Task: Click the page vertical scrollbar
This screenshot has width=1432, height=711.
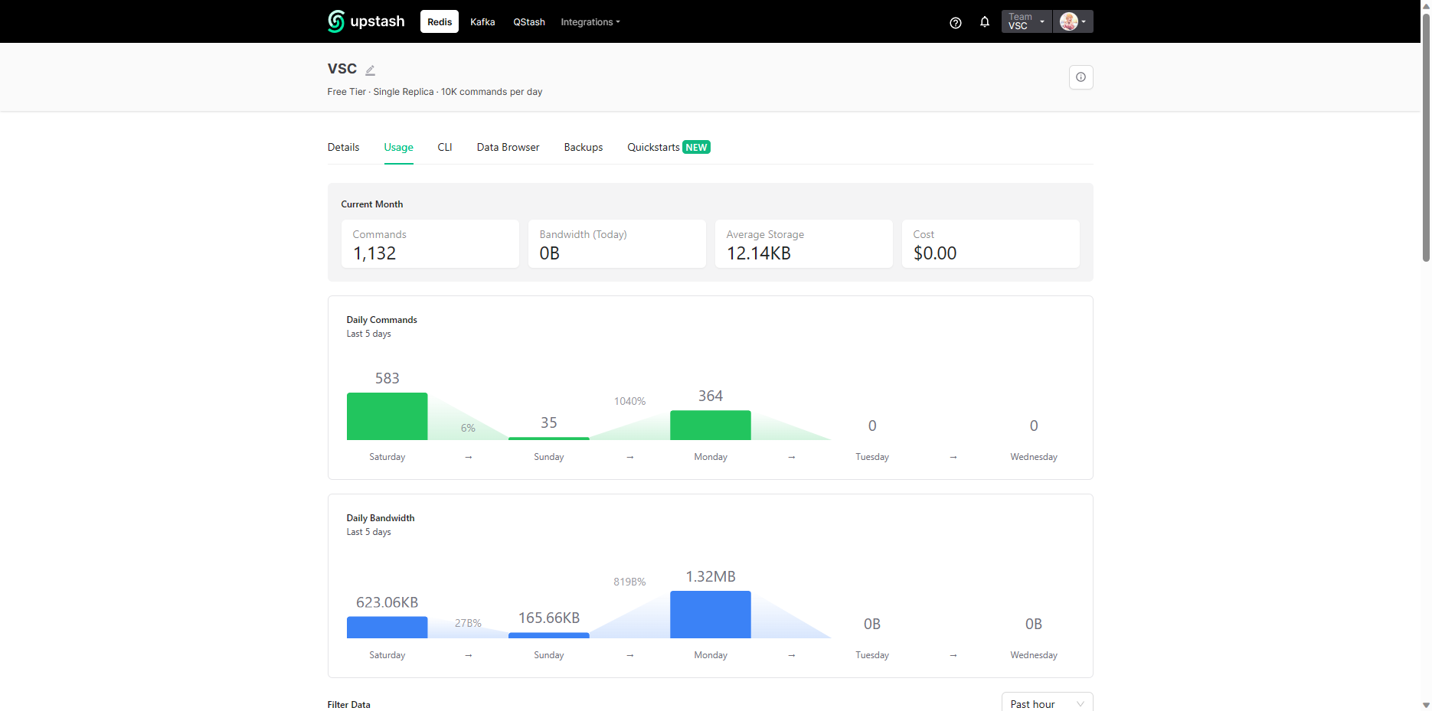Action: [x=1425, y=138]
